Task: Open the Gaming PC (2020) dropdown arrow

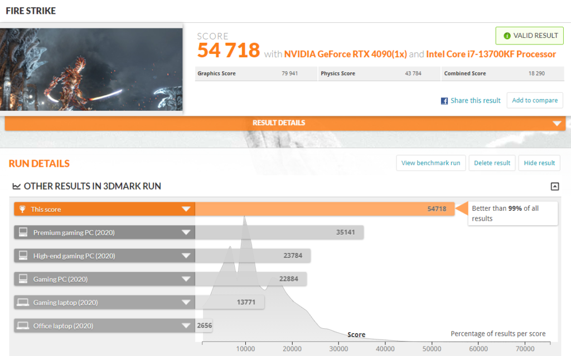Action: (186, 279)
